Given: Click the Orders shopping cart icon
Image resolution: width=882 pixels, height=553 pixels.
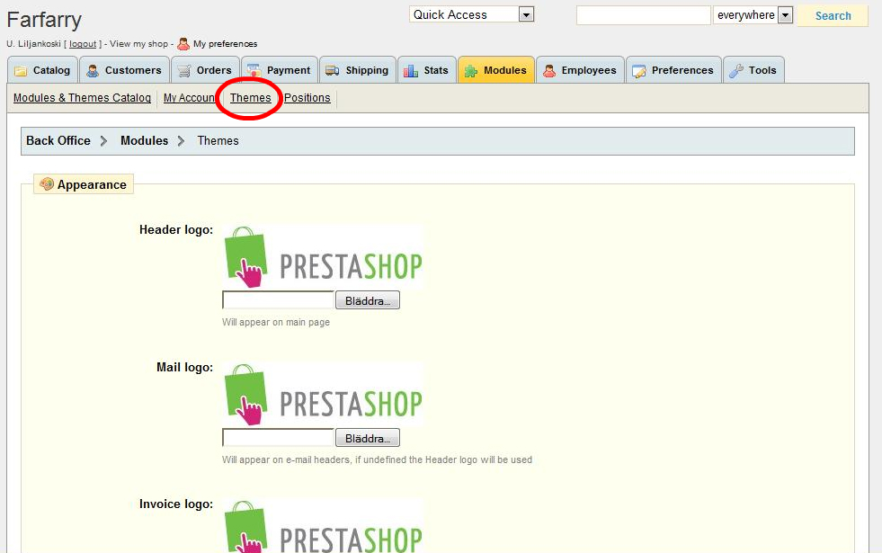Looking at the screenshot, I should pyautogui.click(x=184, y=71).
